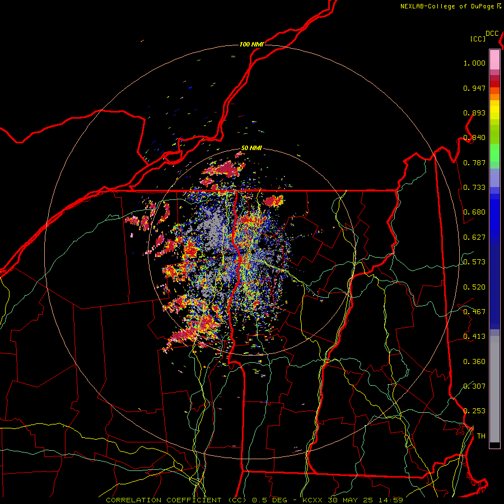Select the 0.413 scale value
Image resolution: width=504 pixels, height=504 pixels.
click(474, 337)
